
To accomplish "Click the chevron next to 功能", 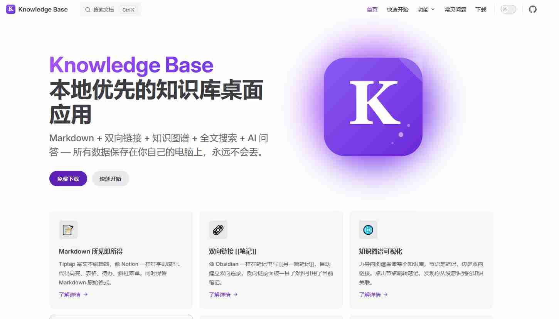I will coord(433,9).
